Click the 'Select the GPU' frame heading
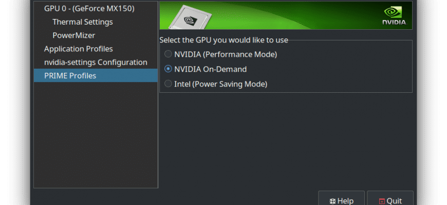The image size is (447, 205). [x=224, y=40]
